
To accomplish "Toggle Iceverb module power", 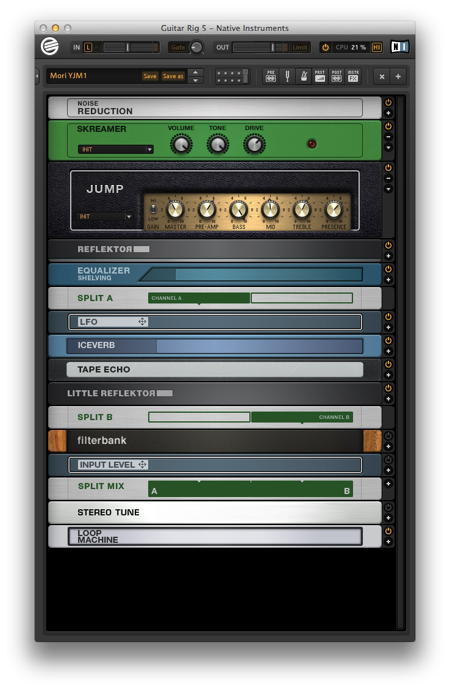I will (x=388, y=340).
